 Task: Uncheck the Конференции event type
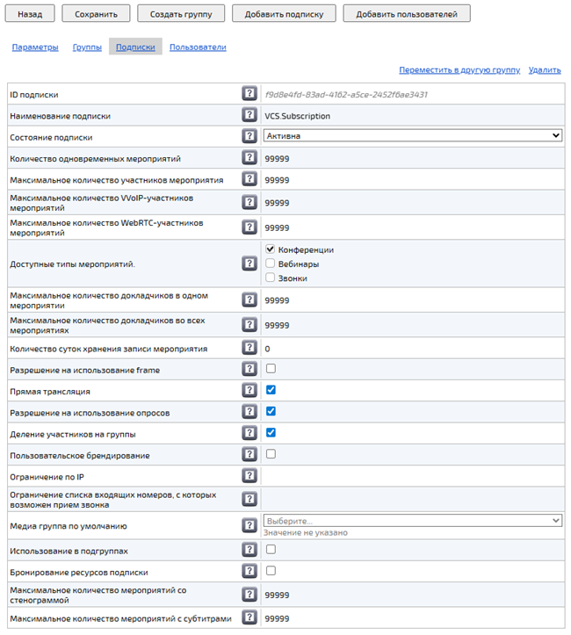coord(270,249)
